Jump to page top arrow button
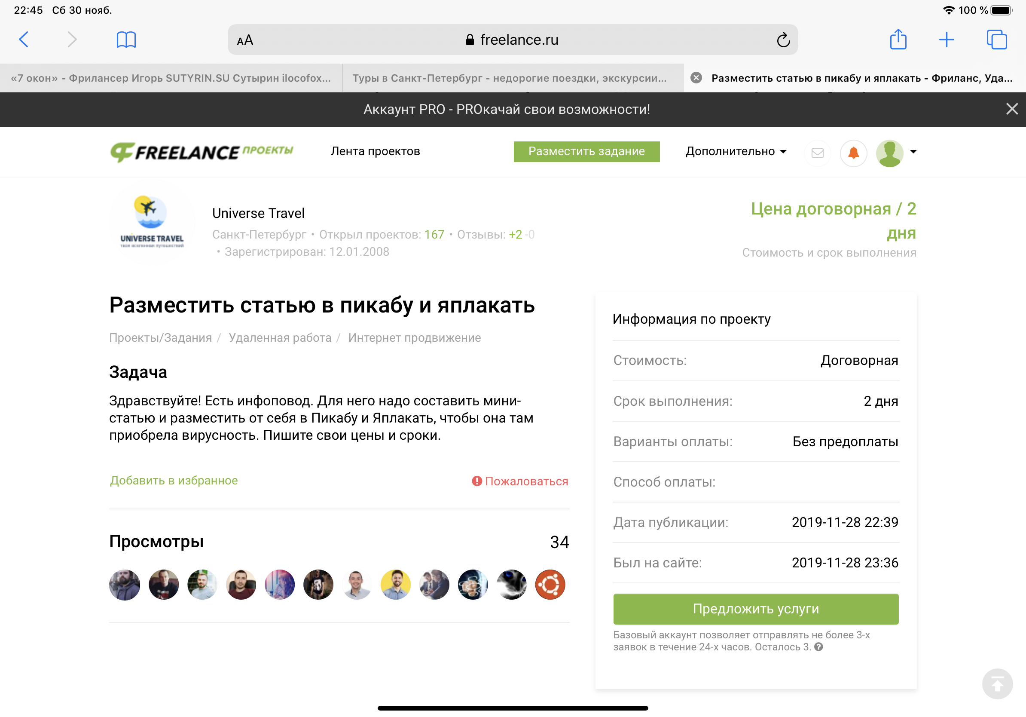 tap(997, 683)
